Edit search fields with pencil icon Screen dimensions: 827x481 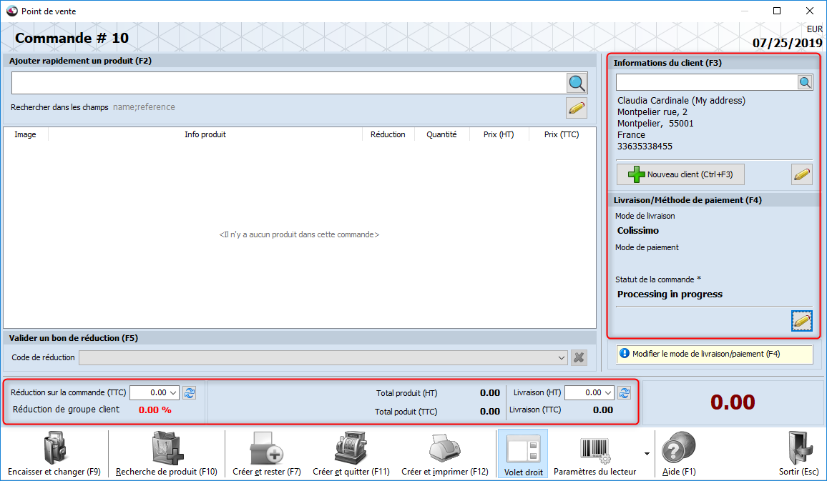(x=577, y=107)
